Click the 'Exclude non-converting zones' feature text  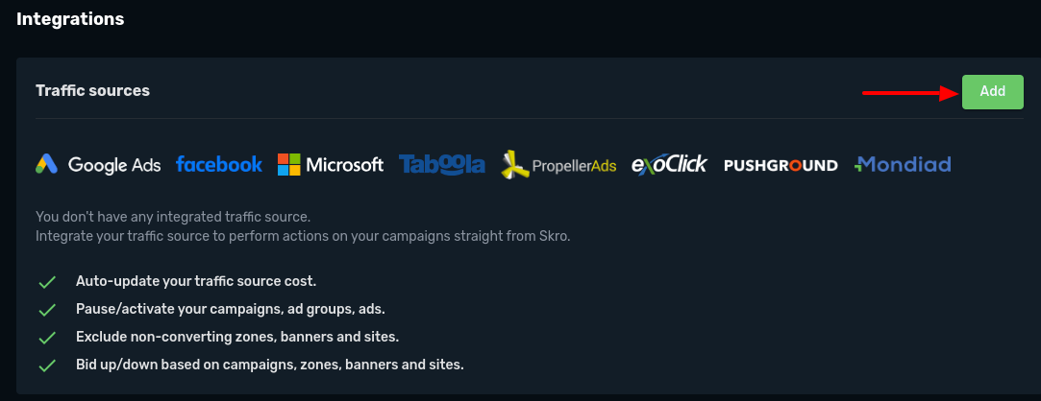pyautogui.click(x=236, y=338)
